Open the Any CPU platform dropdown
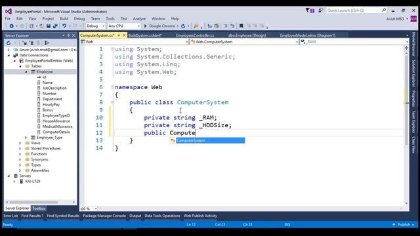The height and width of the screenshot is (236, 420). 138,26
